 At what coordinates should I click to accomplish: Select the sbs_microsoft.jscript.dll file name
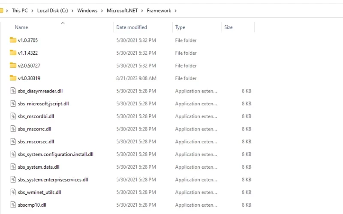tap(43, 104)
